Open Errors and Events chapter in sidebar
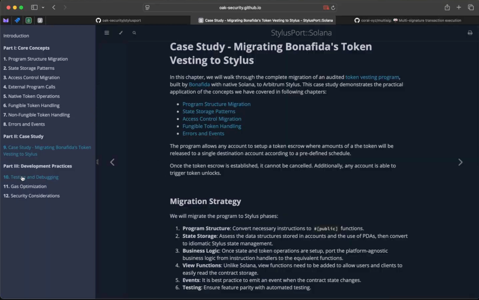This screenshot has width=479, height=300. click(24, 124)
